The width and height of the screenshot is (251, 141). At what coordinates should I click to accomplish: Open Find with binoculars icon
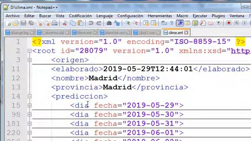[x=109, y=23]
